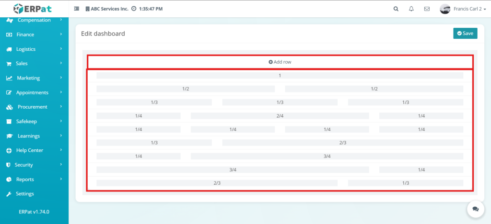Click ABC Services Inc. company name
Screen dimensions: 491x224
point(110,9)
